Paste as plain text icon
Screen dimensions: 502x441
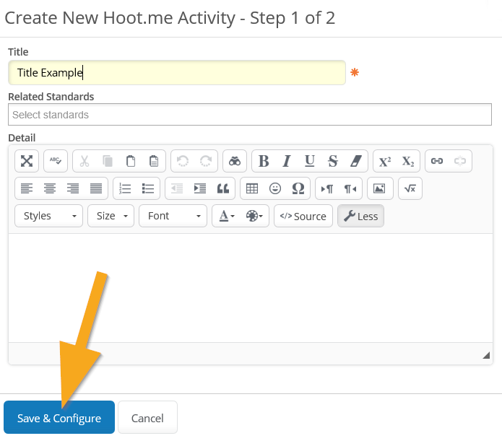[154, 161]
